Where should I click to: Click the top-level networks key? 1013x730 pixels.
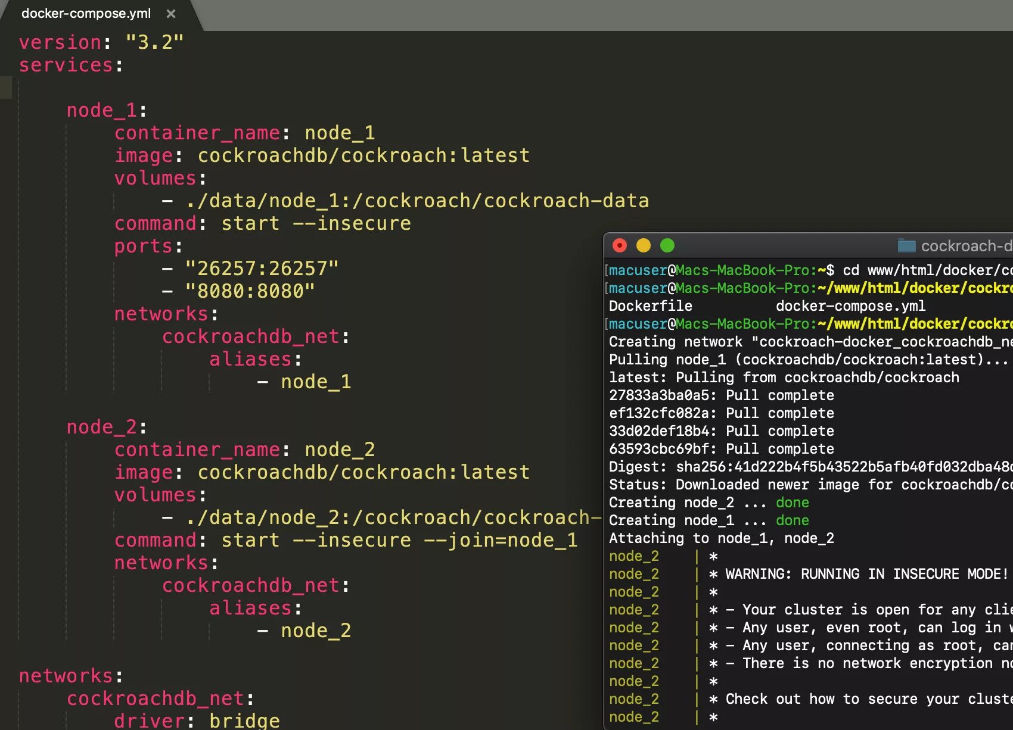(66, 676)
